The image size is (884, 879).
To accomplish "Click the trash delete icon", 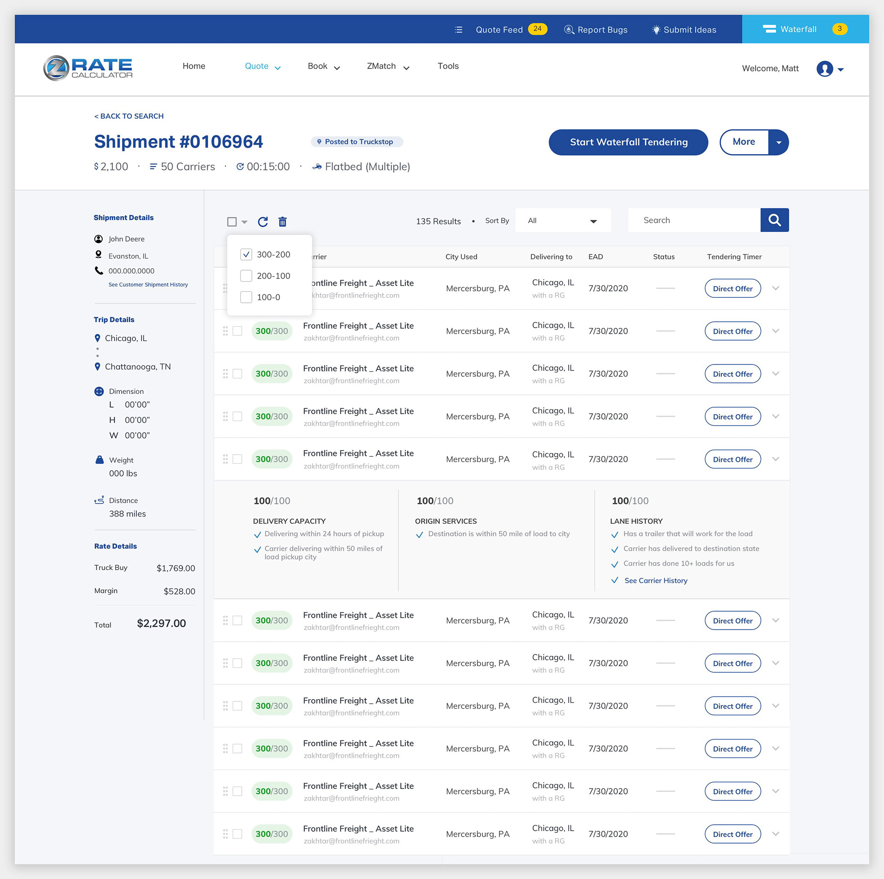I will (x=283, y=222).
